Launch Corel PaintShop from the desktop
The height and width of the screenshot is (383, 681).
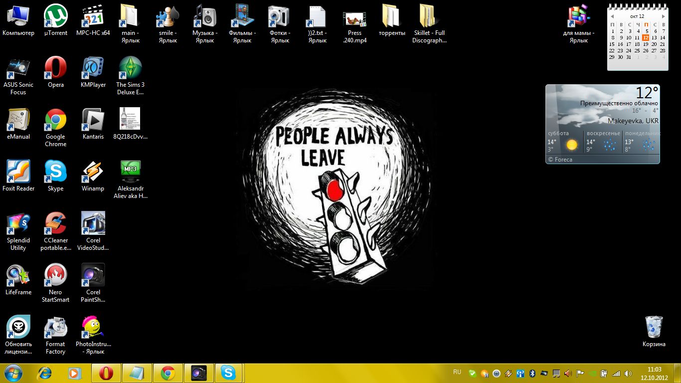point(93,283)
